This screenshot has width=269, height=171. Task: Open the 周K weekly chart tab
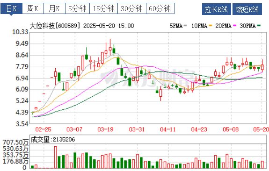click(x=33, y=8)
